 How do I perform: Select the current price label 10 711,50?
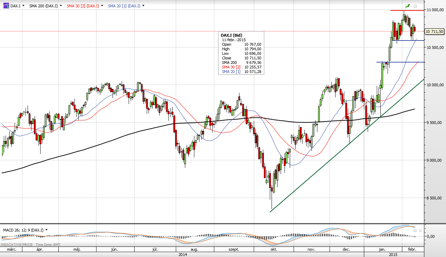coord(434,31)
